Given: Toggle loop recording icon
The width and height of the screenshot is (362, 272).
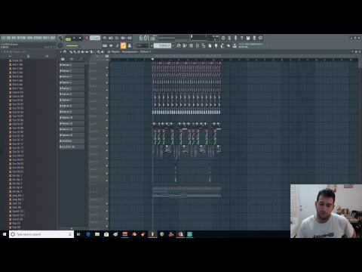Looking at the screenshot, I should tap(130, 38).
